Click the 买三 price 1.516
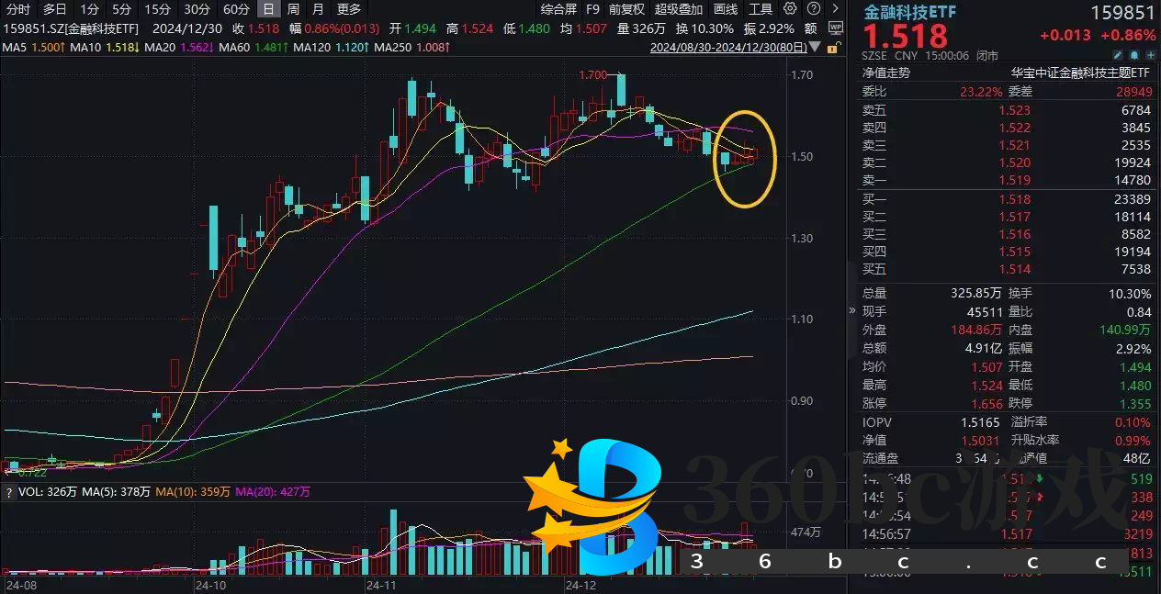 coord(1014,234)
